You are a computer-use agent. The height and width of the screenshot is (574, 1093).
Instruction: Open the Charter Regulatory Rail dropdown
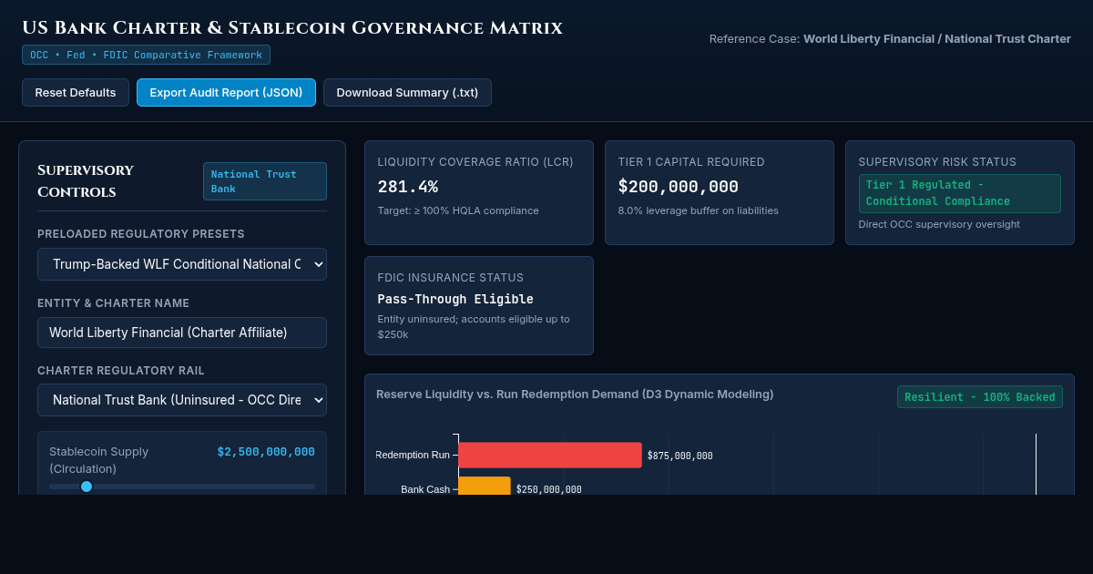pos(182,400)
